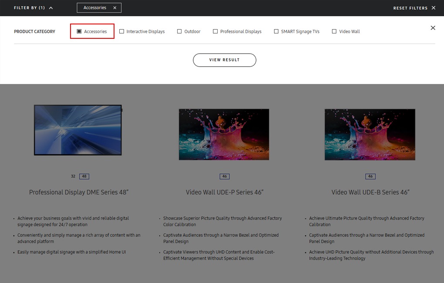Viewport: 444px width, 283px height.
Task: Collapse the Filter By chevron
Action: point(51,8)
